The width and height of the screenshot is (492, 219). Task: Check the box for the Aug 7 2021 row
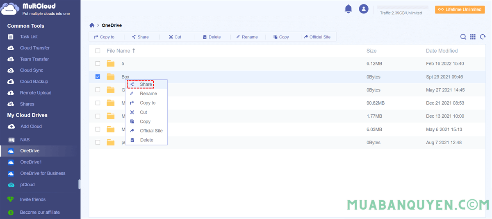(98, 142)
